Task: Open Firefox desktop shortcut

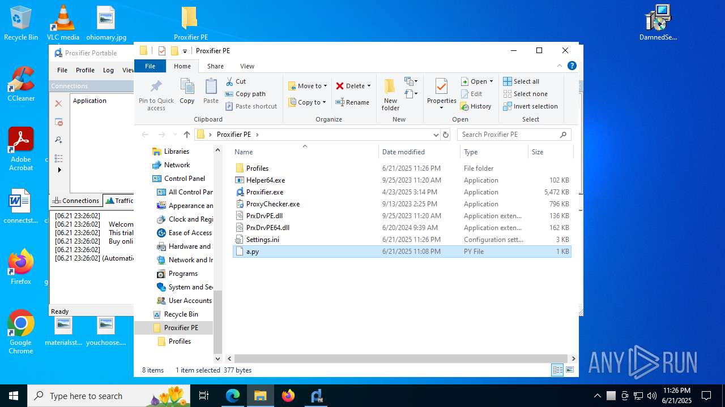Action: click(21, 267)
